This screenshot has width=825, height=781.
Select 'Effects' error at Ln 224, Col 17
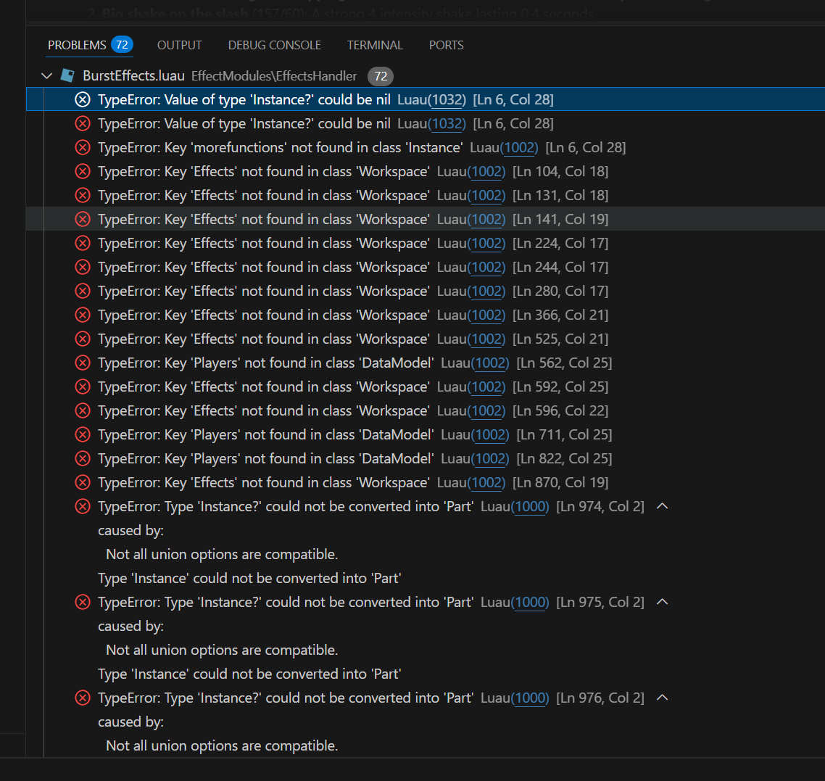[x=426, y=243]
